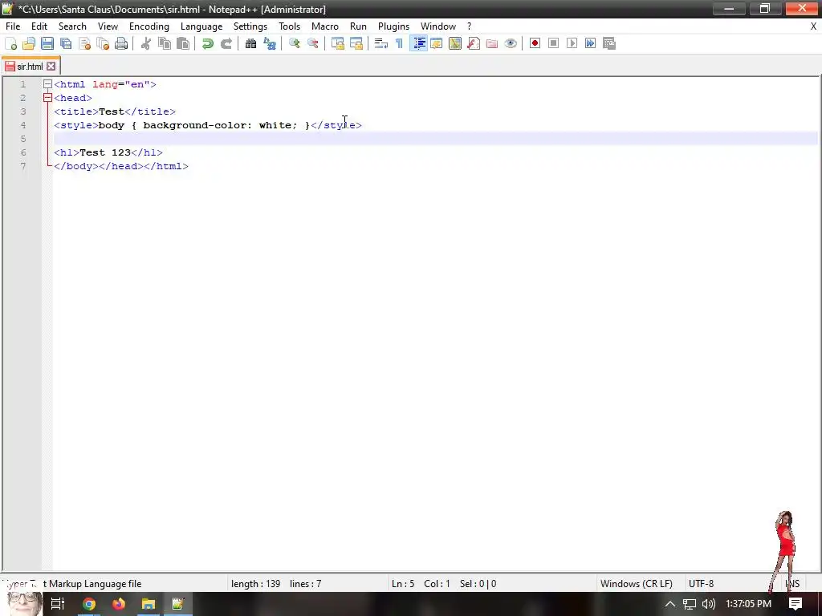Click the Task View taskbar button
The width and height of the screenshot is (822, 616).
(x=58, y=604)
